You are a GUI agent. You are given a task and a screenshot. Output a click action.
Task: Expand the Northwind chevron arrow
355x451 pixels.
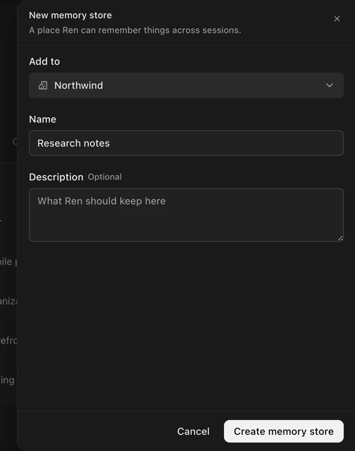(x=330, y=85)
